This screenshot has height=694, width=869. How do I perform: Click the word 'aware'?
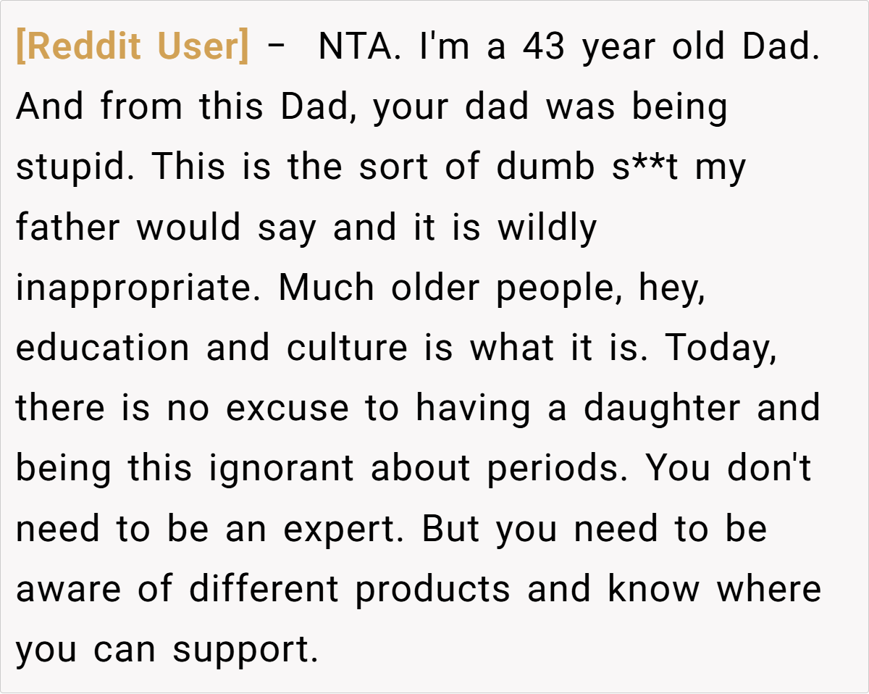pos(67,589)
